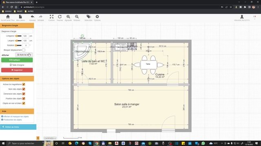Click Retour au menu button
This screenshot has width=261, height=146.
[x=18, y=127]
